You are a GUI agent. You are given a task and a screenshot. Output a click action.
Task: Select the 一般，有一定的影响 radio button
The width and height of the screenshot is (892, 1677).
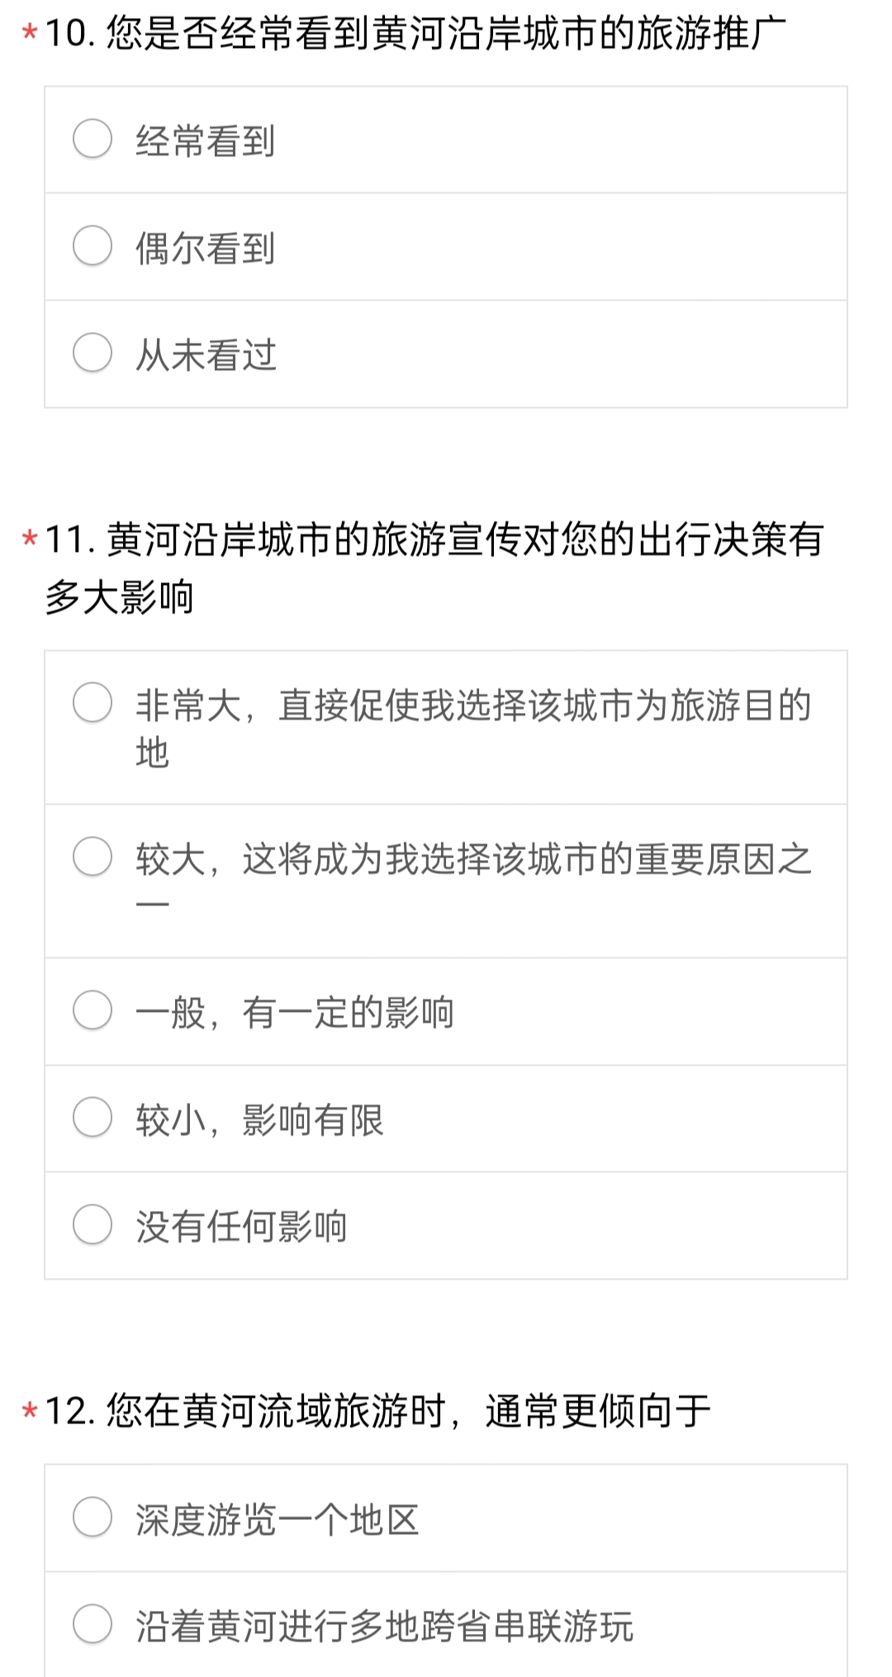click(x=93, y=1010)
